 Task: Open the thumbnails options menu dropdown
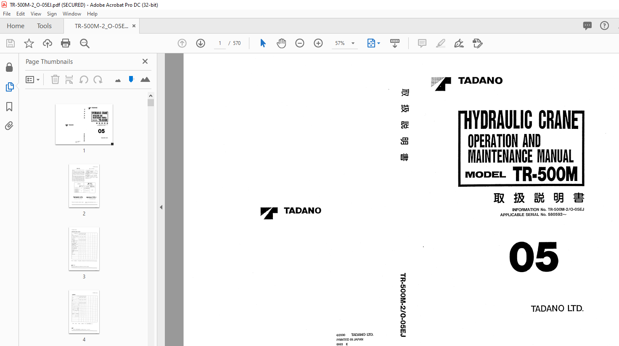pos(32,79)
